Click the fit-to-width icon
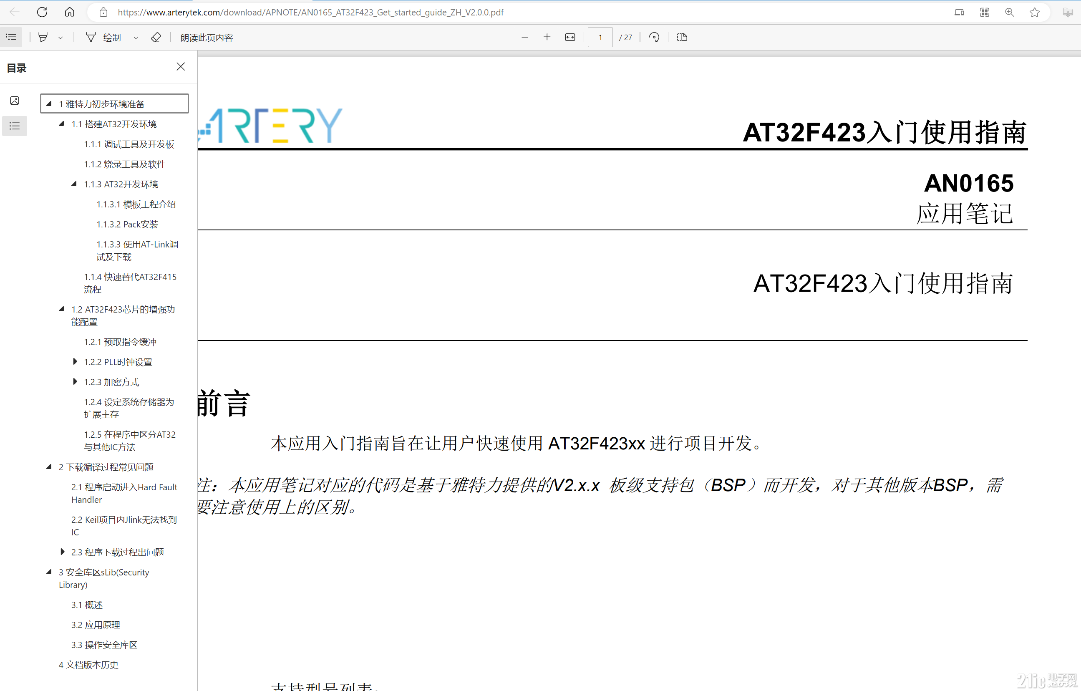 (x=569, y=37)
